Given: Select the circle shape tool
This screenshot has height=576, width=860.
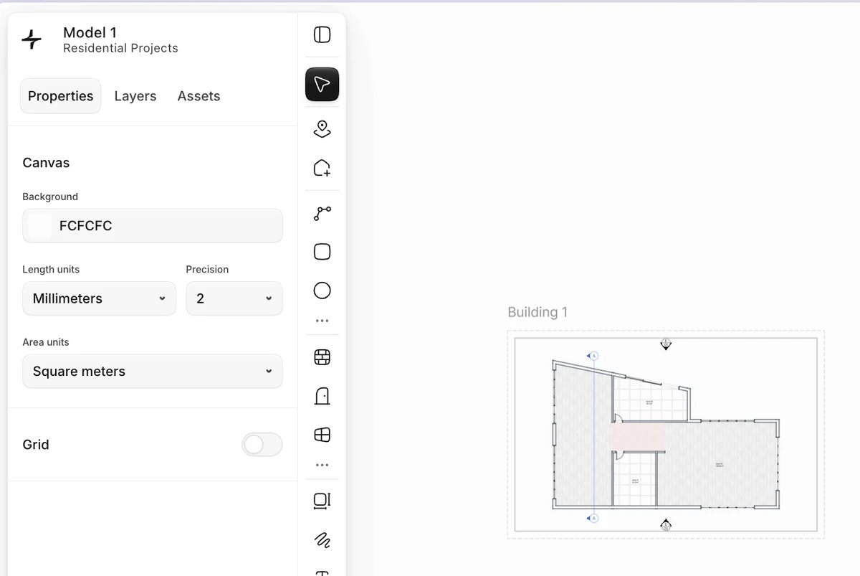Looking at the screenshot, I should 322,291.
